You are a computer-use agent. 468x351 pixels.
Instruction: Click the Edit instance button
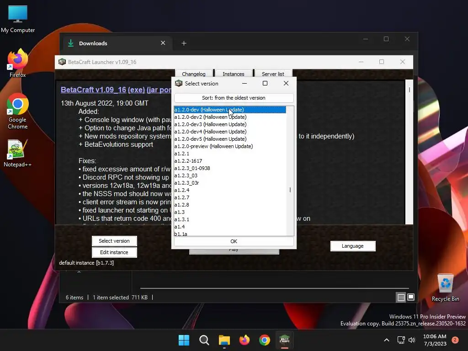[114, 252]
